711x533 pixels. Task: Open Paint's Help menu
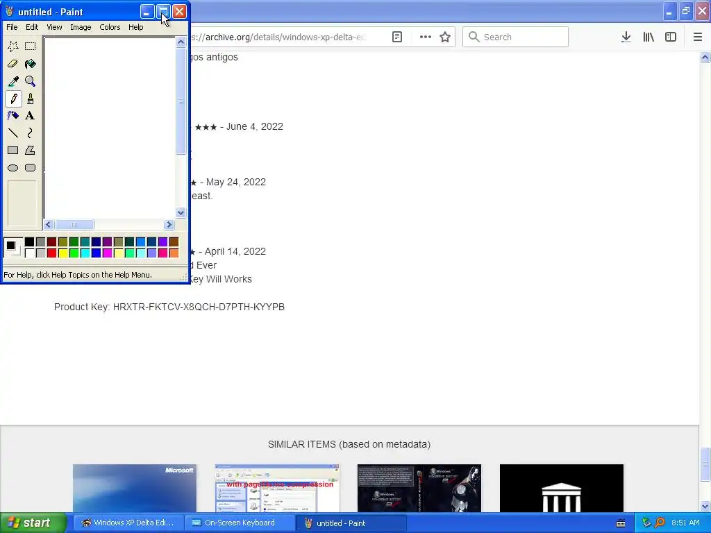pyautogui.click(x=135, y=27)
